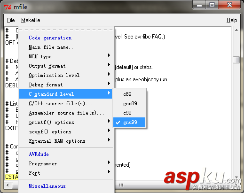The image size is (244, 193).
Task: Select the gnu89 standard option
Action: (x=129, y=103)
